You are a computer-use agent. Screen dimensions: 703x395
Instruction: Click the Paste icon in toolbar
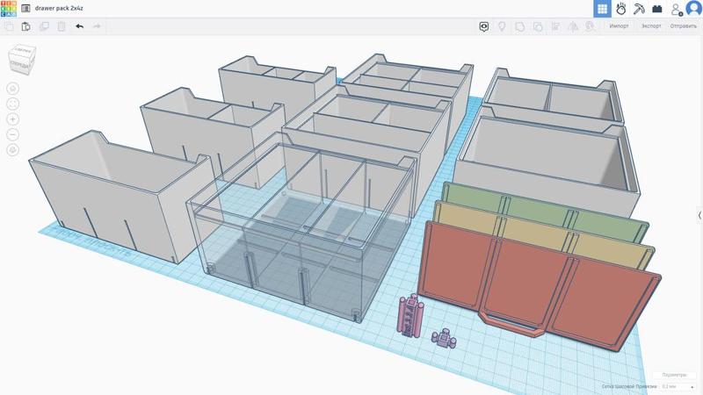click(x=26, y=26)
